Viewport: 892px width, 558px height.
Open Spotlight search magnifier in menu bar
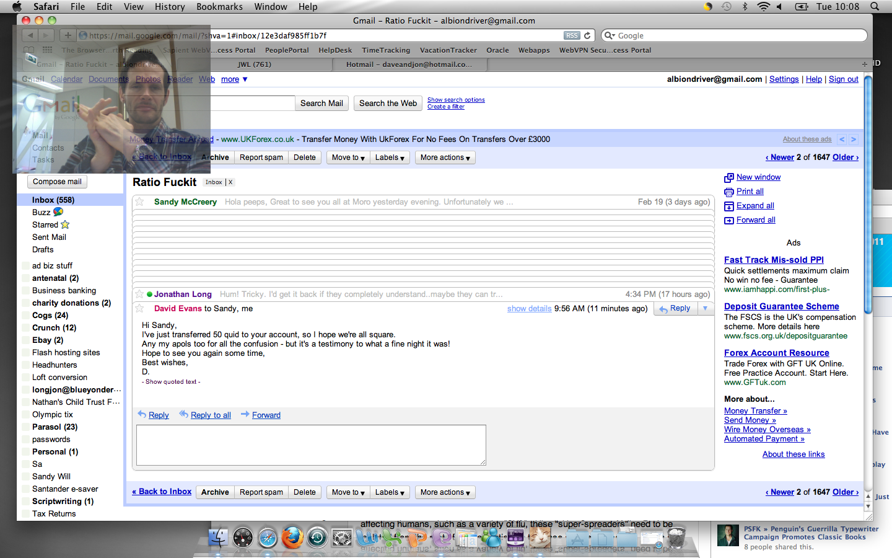tap(875, 6)
